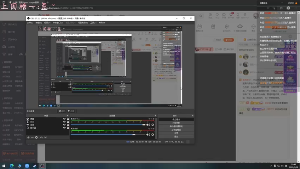The height and width of the screenshot is (169, 300).
Task: Open Douyu history clock icon
Action: [210, 15]
